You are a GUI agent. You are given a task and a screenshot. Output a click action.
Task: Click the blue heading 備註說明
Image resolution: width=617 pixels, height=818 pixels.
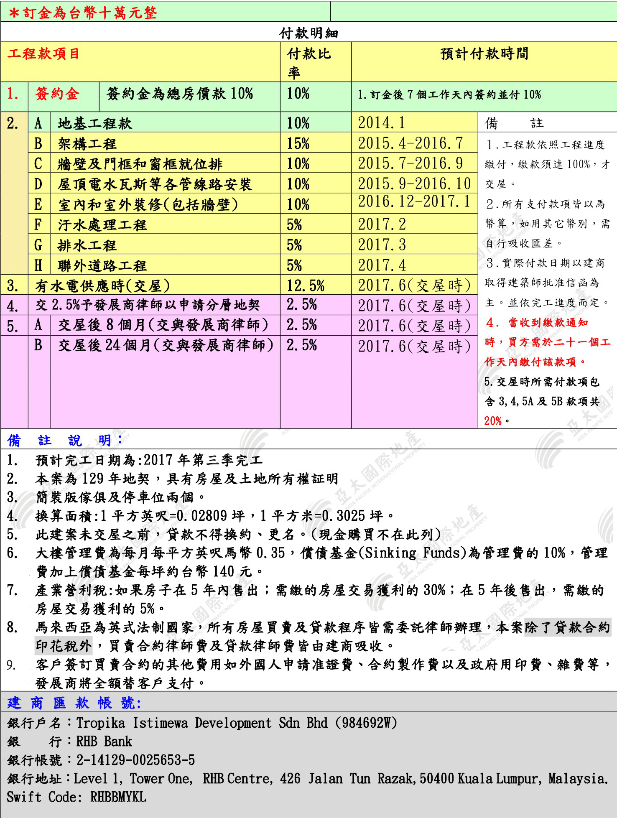[x=65, y=440]
